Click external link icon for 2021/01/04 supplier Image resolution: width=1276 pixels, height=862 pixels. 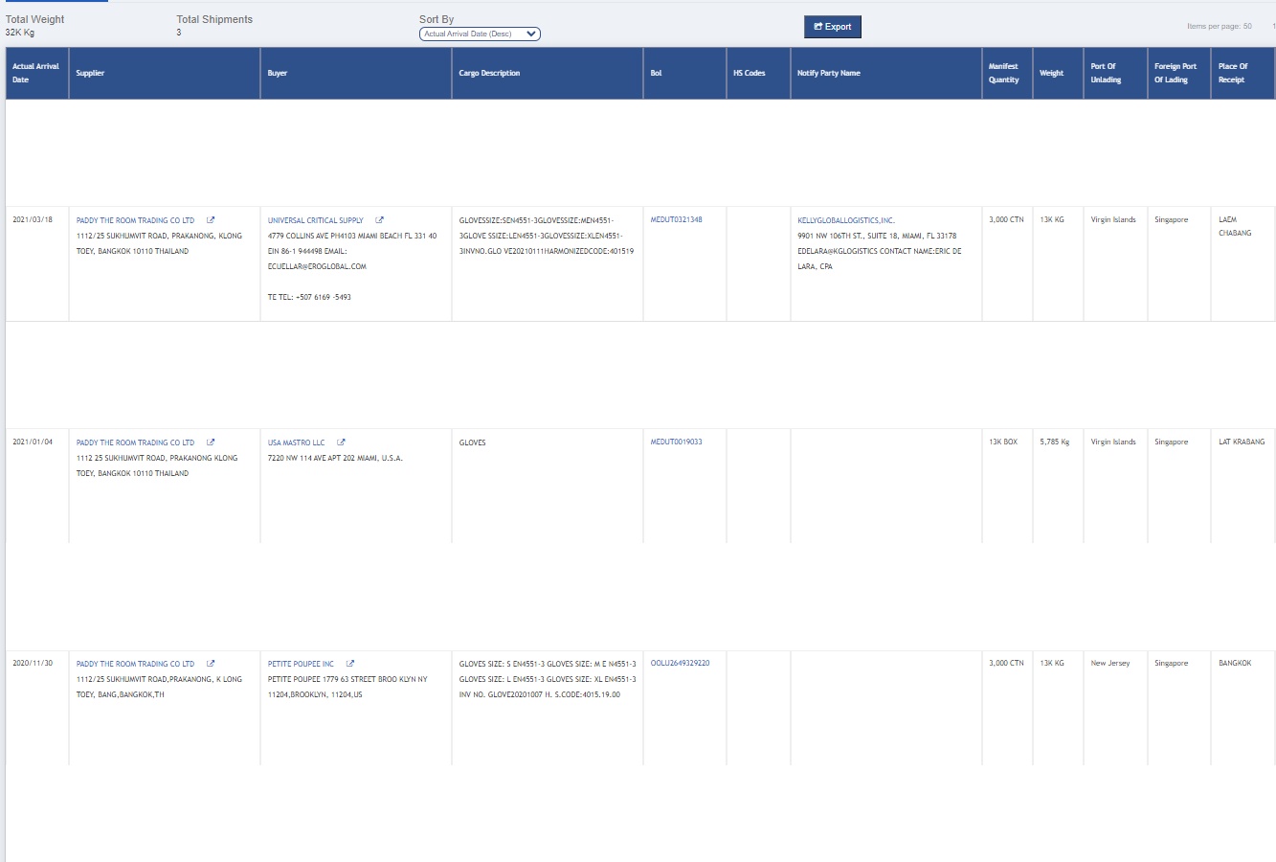coord(211,442)
